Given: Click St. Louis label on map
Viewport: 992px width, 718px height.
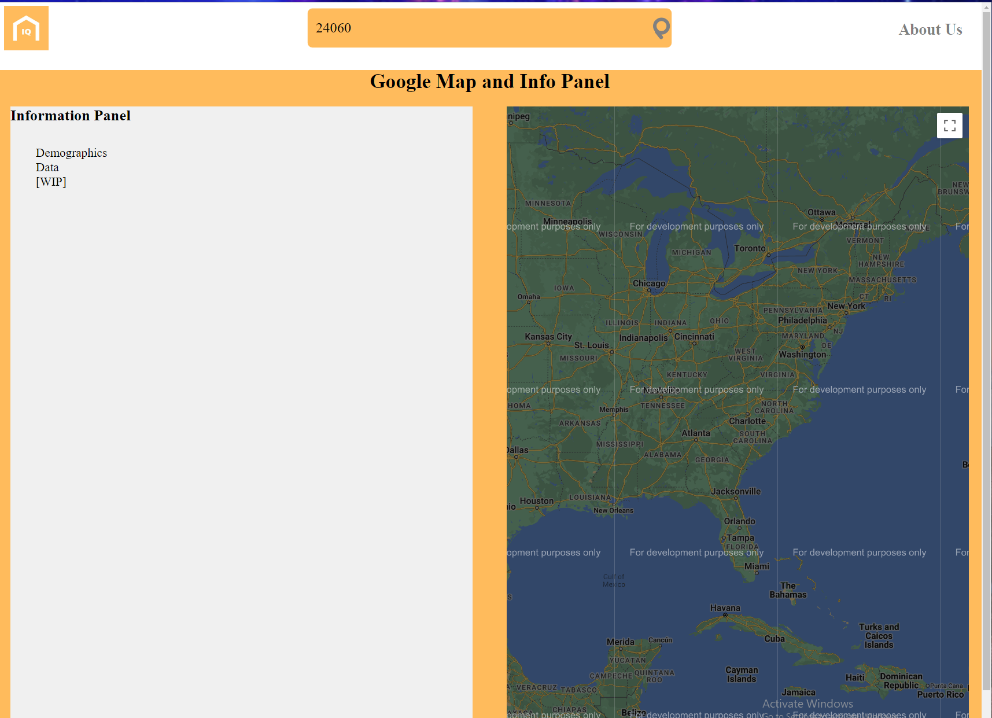Looking at the screenshot, I should tap(591, 345).
